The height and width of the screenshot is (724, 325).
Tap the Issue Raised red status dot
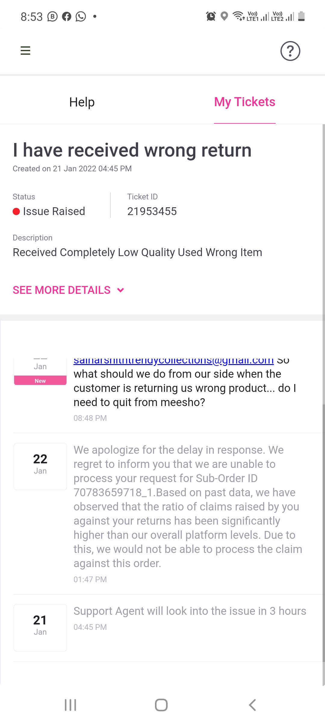[x=16, y=211]
